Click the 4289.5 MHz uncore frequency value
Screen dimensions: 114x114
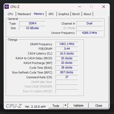89,33
